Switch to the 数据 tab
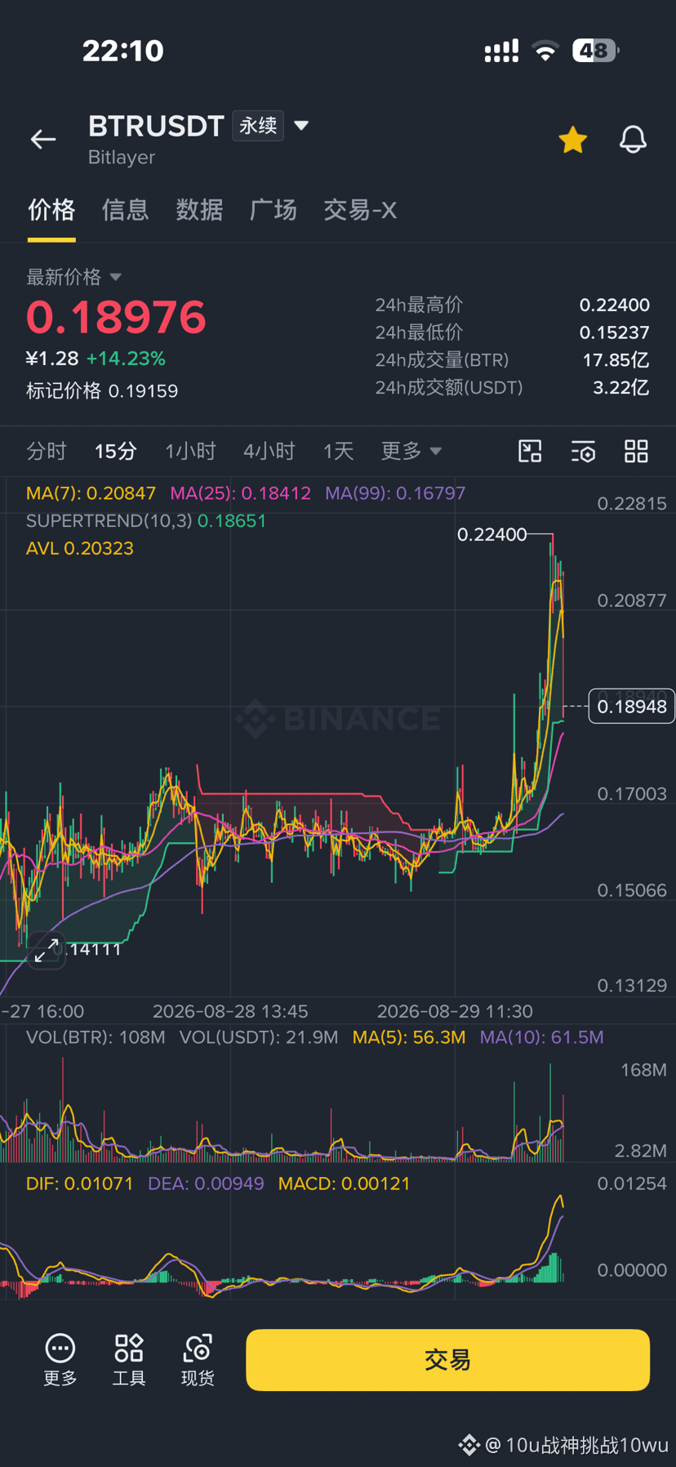 (199, 210)
